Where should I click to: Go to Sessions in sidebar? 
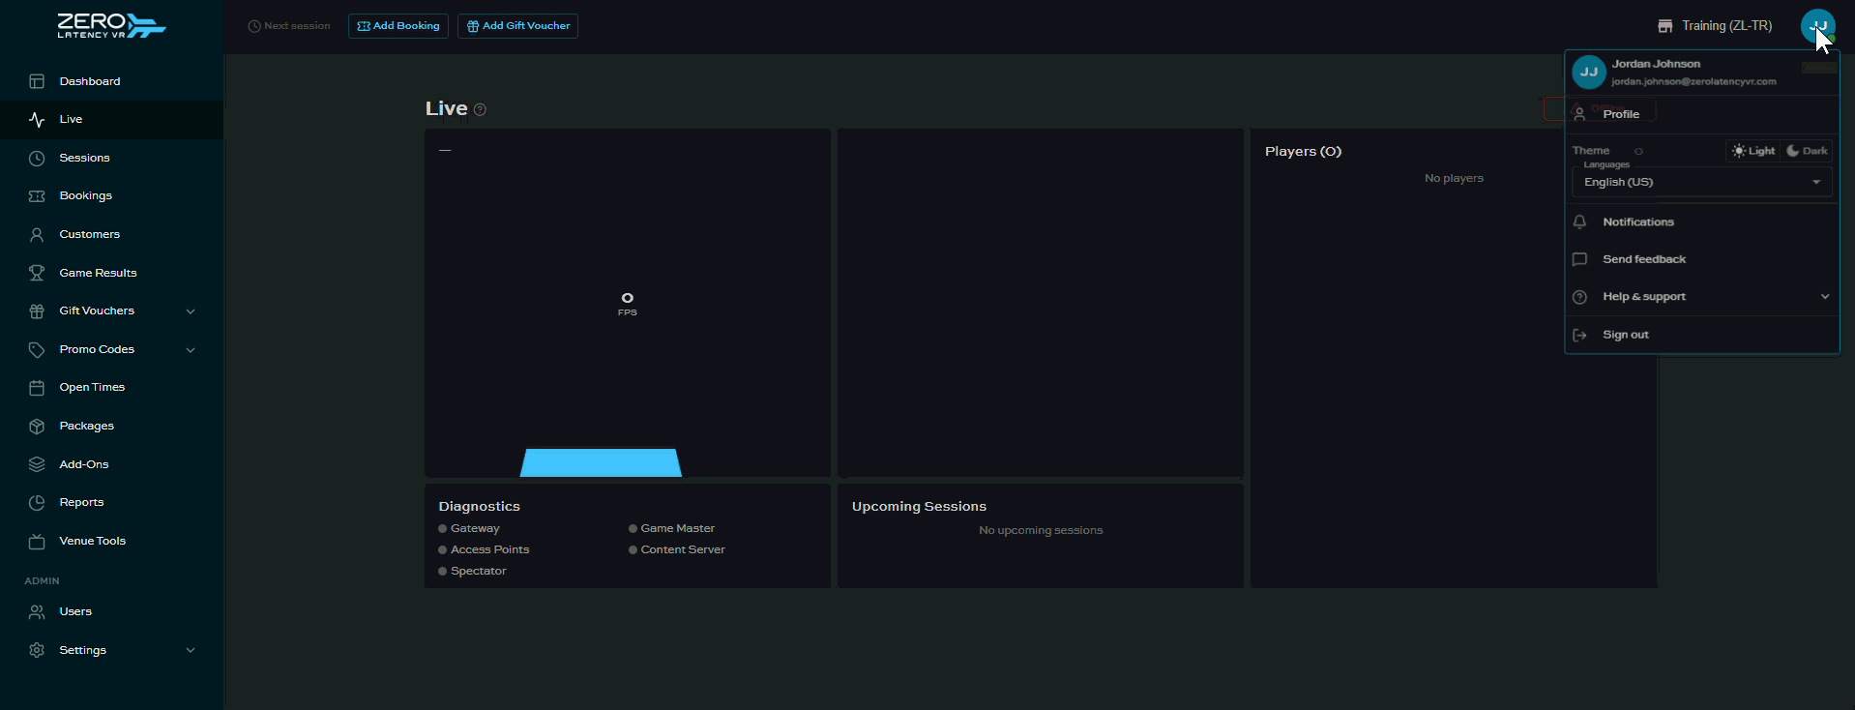tap(111, 158)
